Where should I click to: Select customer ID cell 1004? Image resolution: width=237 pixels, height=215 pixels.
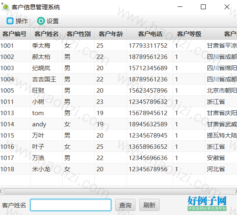15,79
